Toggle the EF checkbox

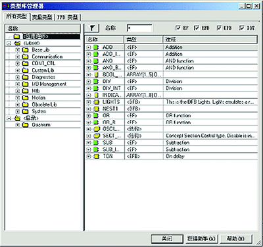tap(178, 28)
